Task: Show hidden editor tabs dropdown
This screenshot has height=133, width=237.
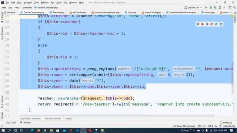Action: pos(231,12)
